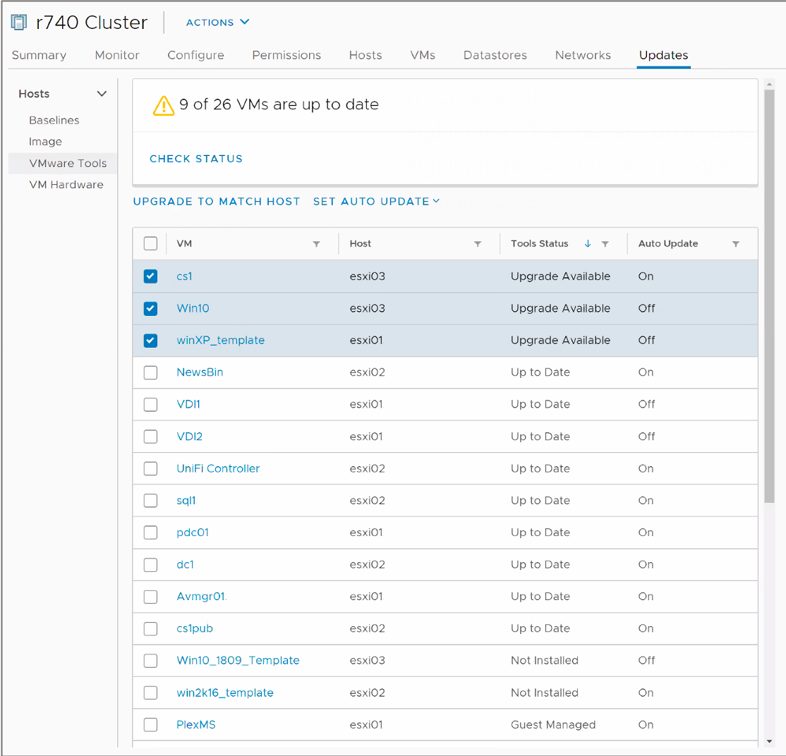Click "Guest Managed" status for PlexMS
The width and height of the screenshot is (786, 756).
coord(553,725)
